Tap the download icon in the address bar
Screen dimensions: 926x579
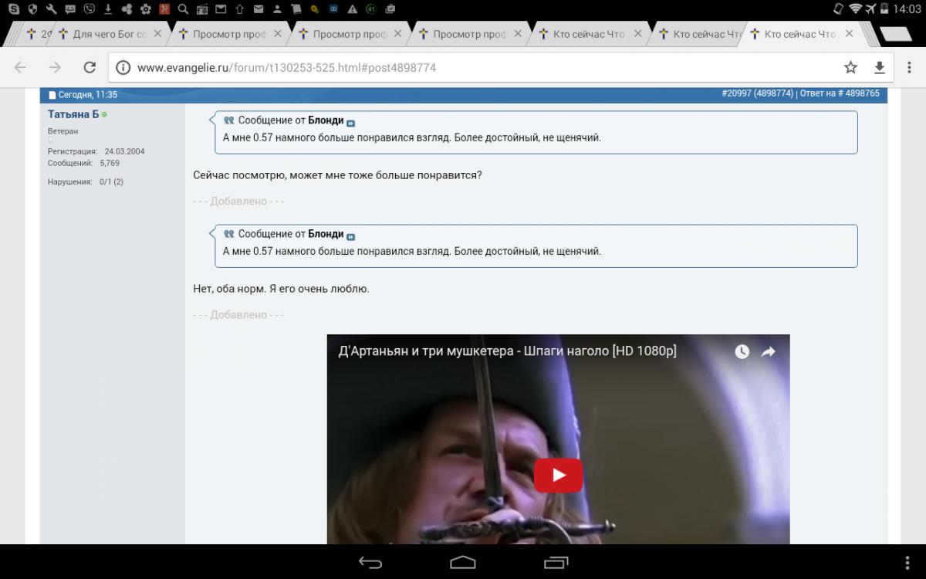coord(879,67)
